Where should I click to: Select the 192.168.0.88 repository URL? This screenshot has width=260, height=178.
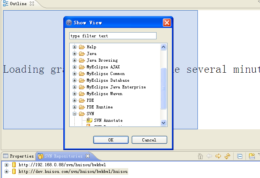tap(62, 165)
